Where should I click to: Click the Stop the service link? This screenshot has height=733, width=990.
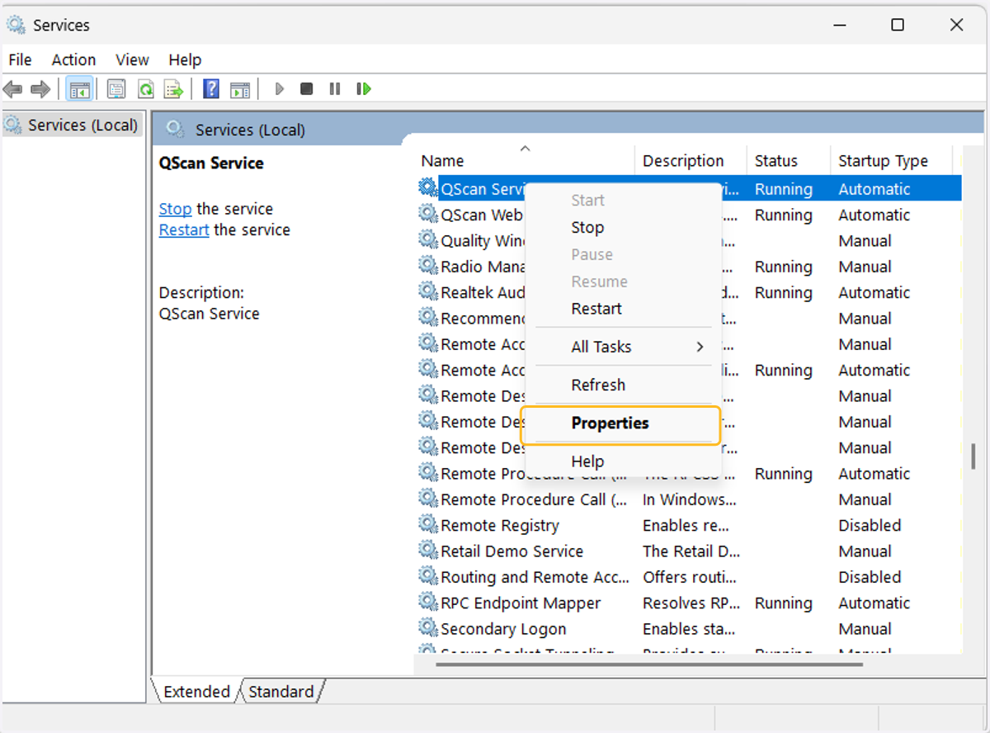pyautogui.click(x=175, y=209)
